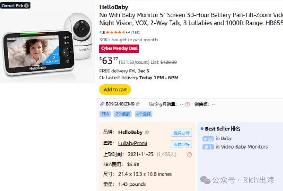Click the Overall Pick info icon
The height and width of the screenshot is (191, 283).
(26, 6)
